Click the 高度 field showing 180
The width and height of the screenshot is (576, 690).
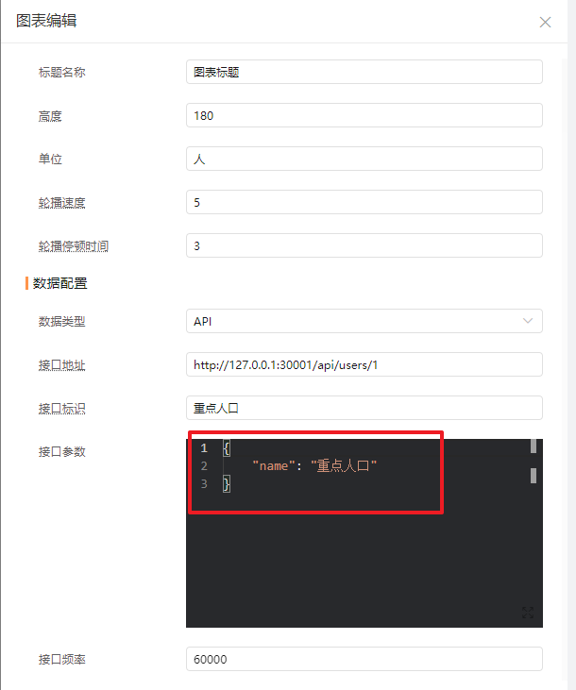[364, 115]
